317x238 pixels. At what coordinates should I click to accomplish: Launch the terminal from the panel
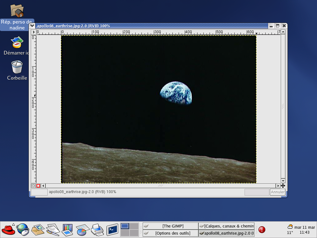(112, 230)
